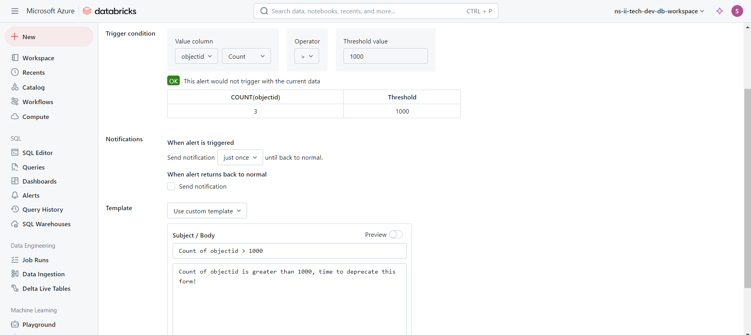Open the user avatar S menu

[x=737, y=11]
